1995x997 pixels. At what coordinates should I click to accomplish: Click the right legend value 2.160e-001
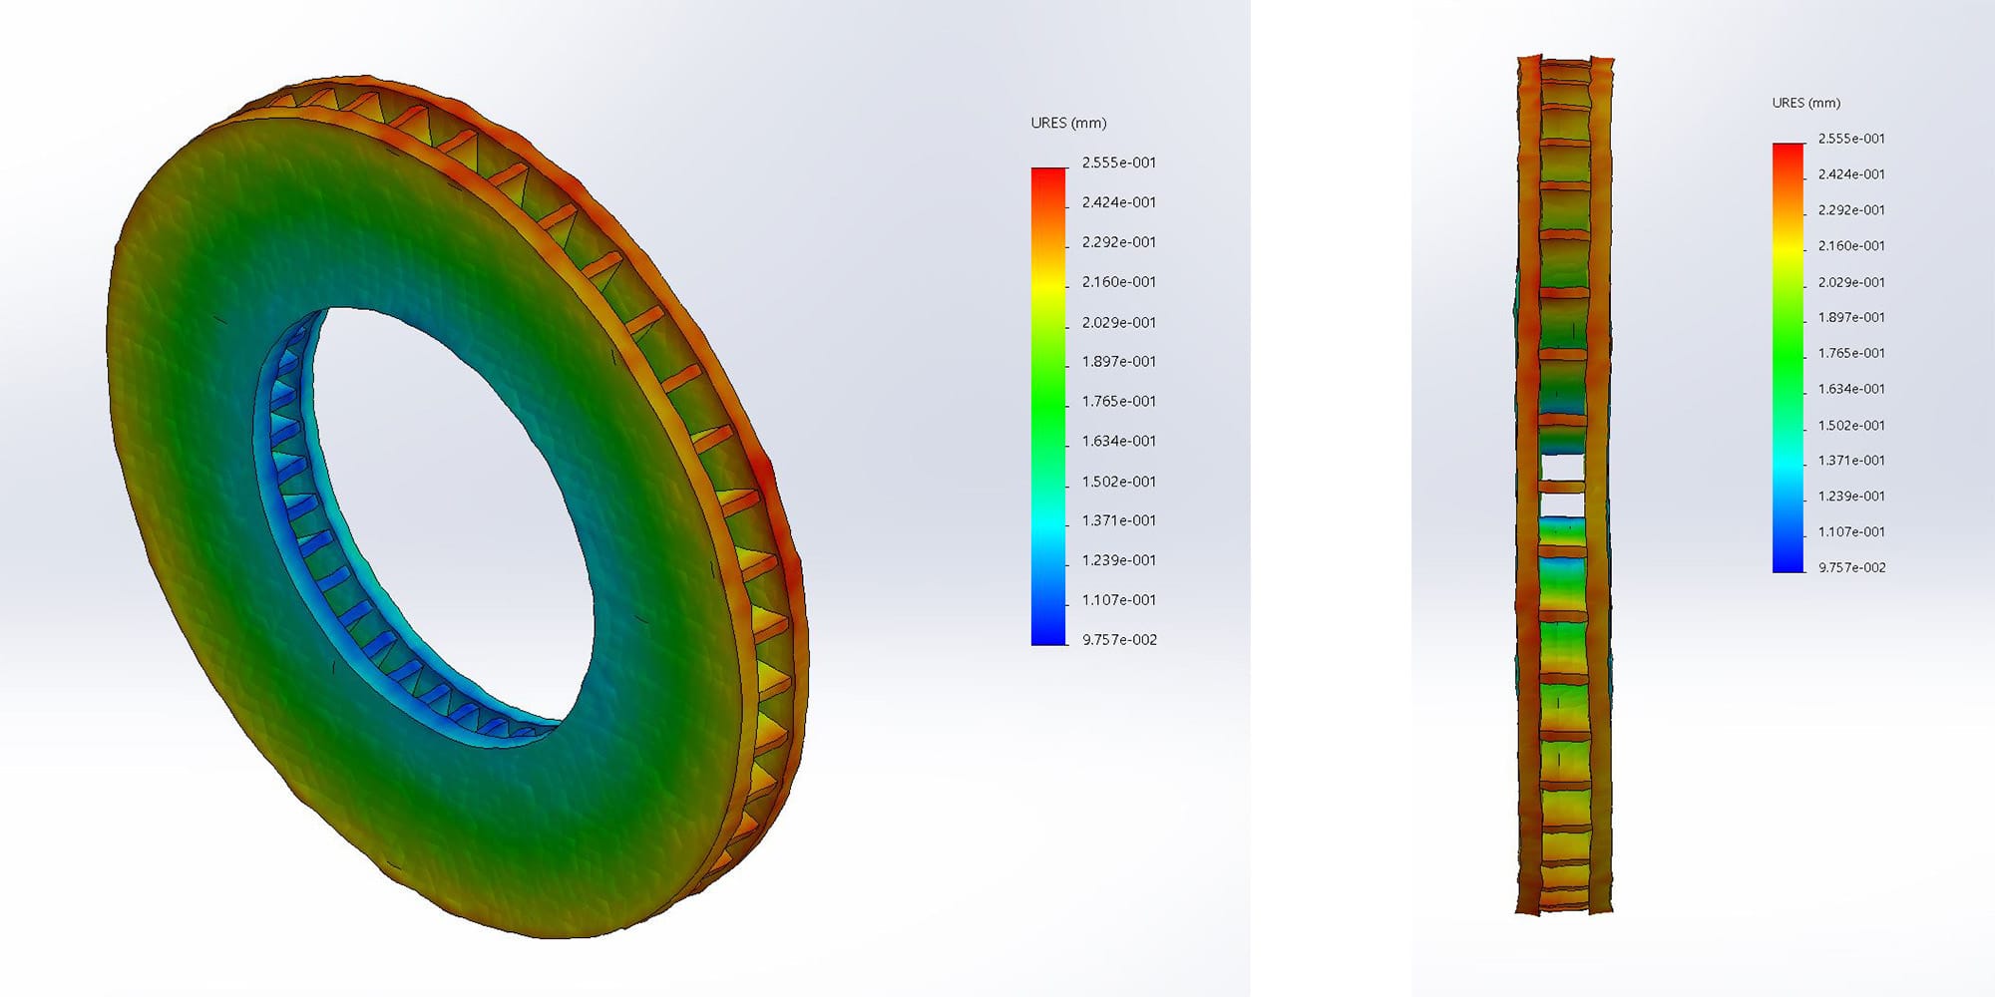pos(1851,245)
